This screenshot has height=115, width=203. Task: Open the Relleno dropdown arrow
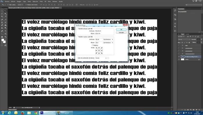(x=201, y=42)
